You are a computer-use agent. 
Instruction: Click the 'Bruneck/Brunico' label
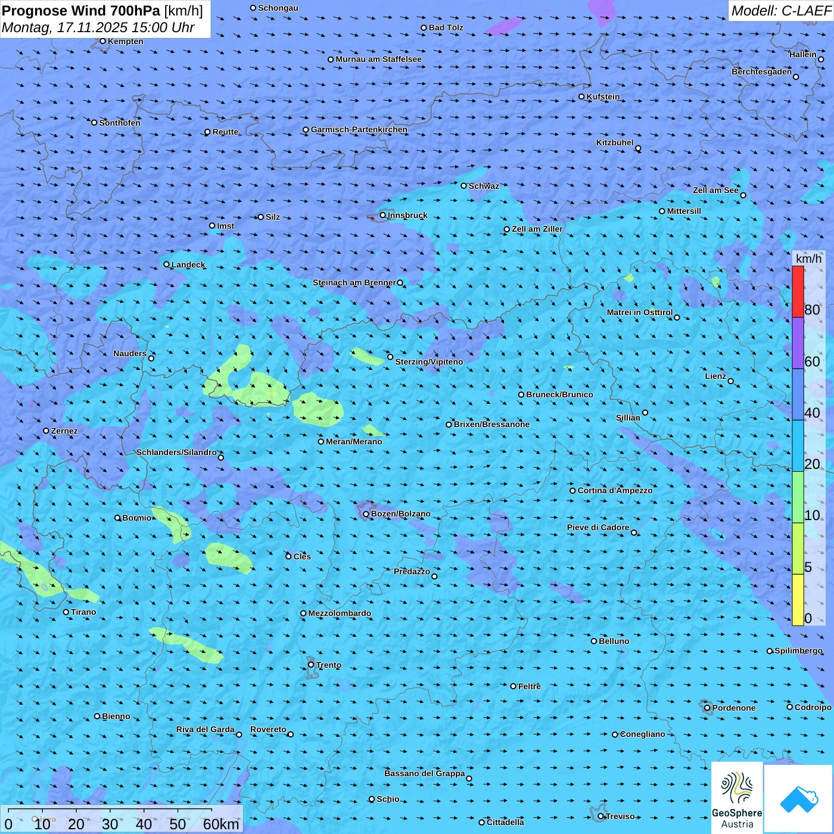559,394
